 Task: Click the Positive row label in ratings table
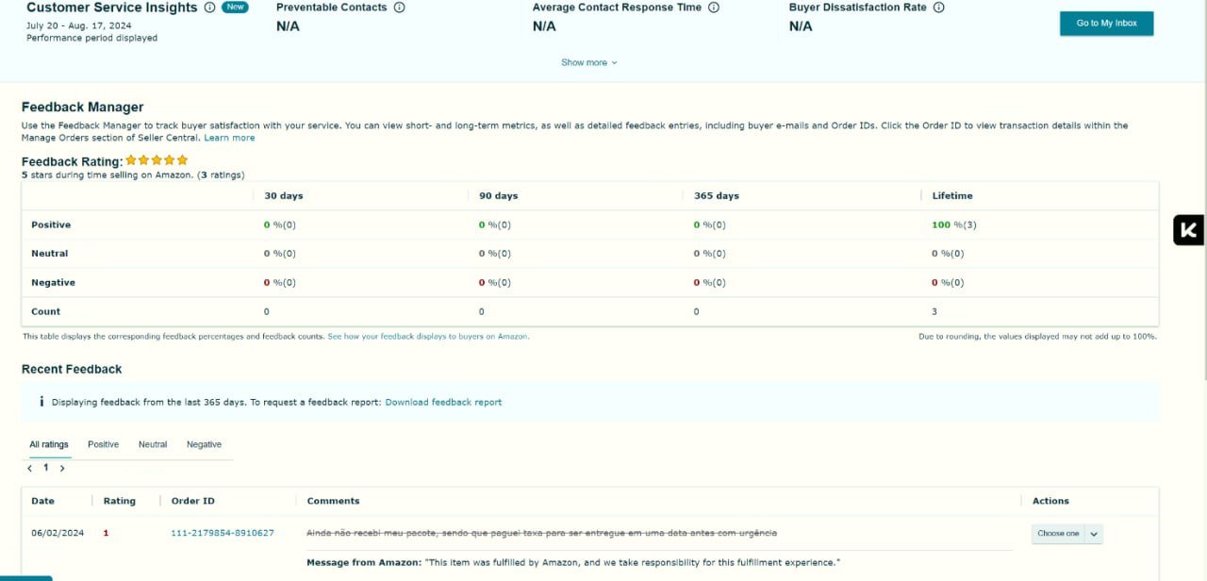click(x=51, y=224)
